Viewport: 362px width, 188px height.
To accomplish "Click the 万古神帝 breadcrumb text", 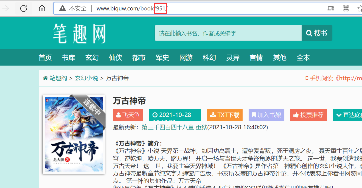I will point(117,78).
